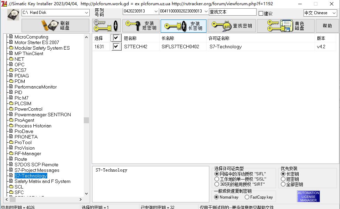Open the Modular Safety System ES folder
The width and height of the screenshot is (340, 209).
click(x=42, y=48)
